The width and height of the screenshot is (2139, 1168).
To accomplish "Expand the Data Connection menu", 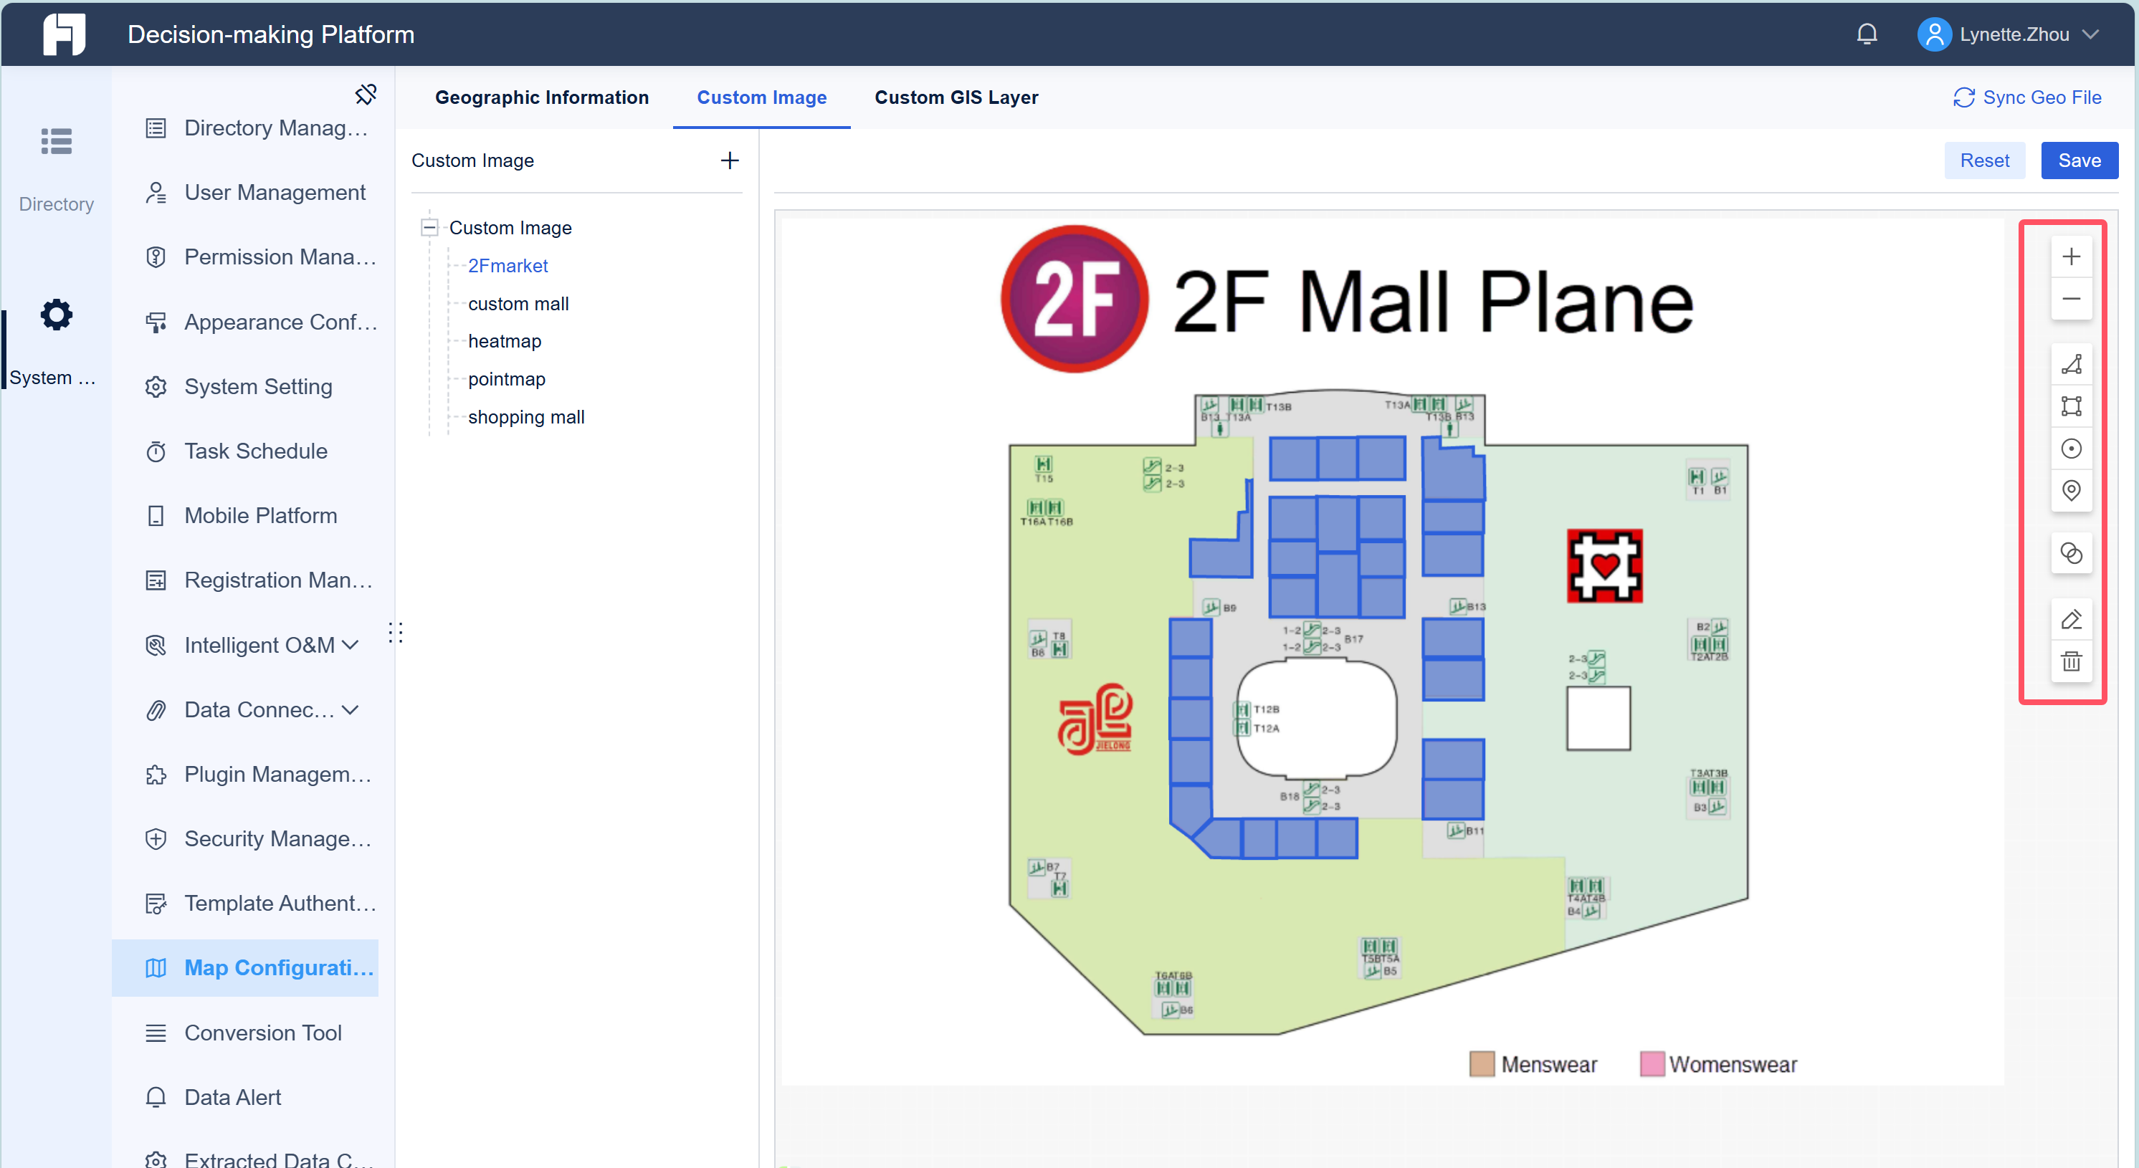I will click(350, 710).
